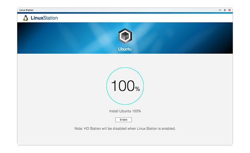This screenshot has height=153, width=250.
Task: Click the HD Station disabled note text
Action: (x=125, y=128)
